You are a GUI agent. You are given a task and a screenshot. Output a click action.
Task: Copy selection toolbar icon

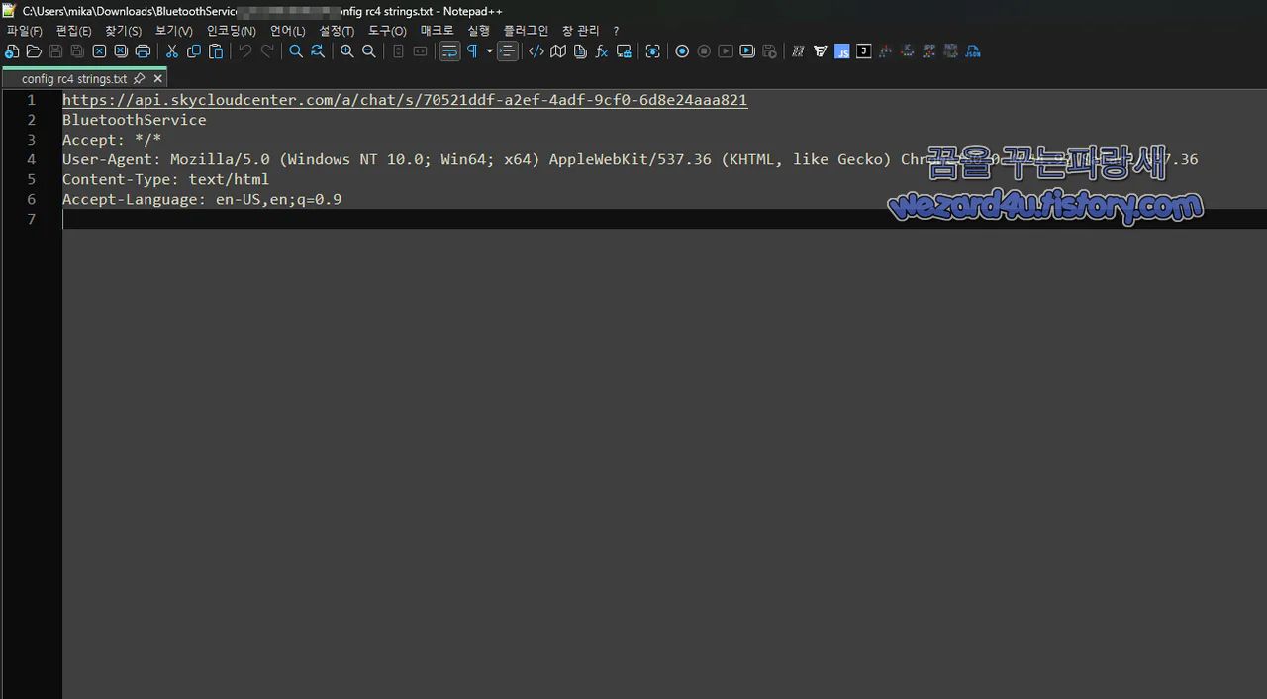point(194,51)
